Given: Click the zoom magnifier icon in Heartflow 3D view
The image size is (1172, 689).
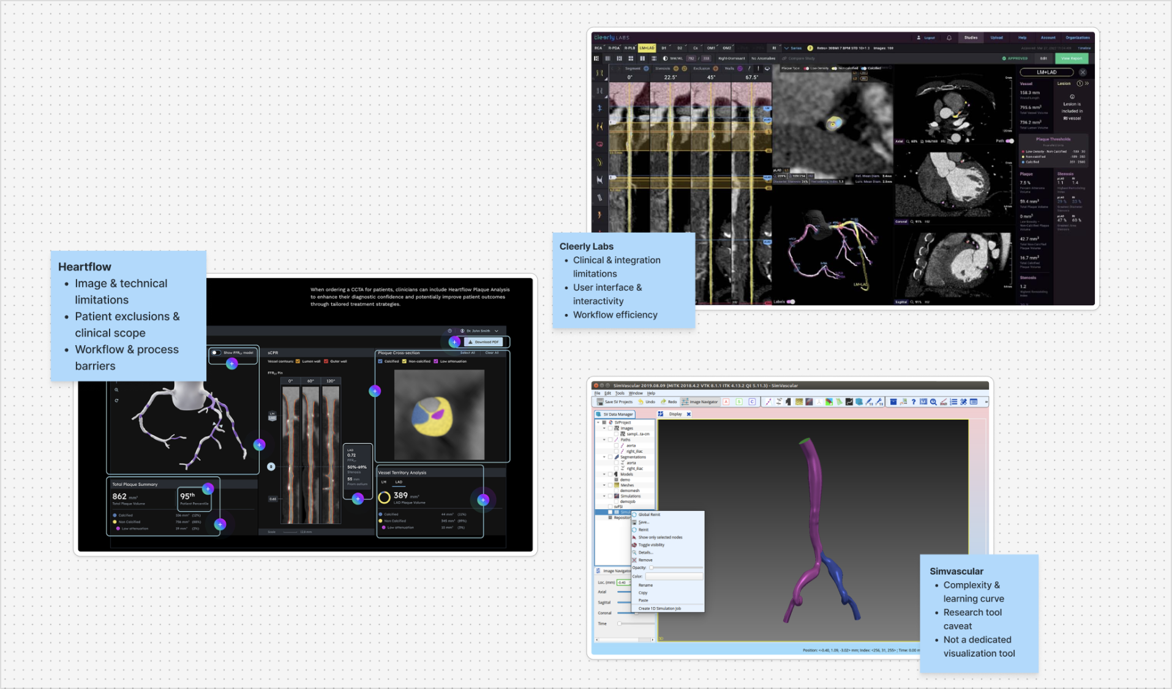Looking at the screenshot, I should click(x=116, y=389).
